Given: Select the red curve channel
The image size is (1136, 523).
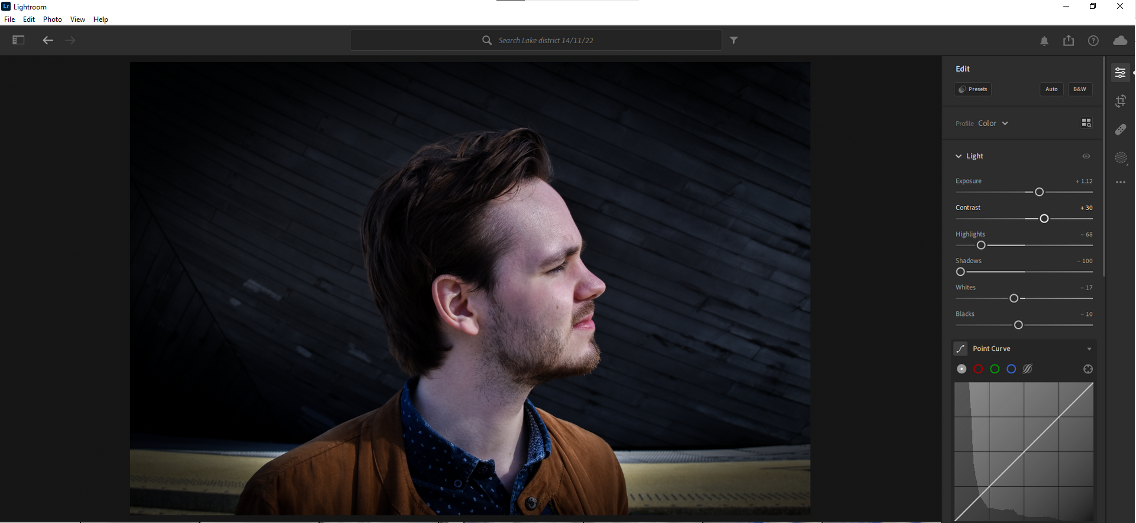Looking at the screenshot, I should point(978,369).
